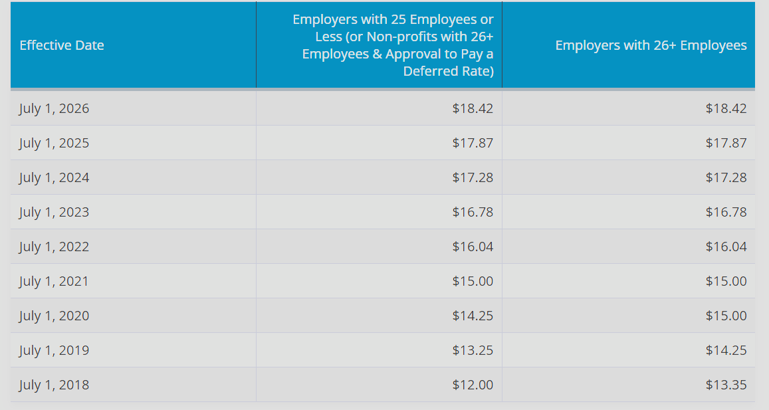Click the Employers with 25 Employees or Less header
Image resolution: width=769 pixels, height=410 pixels.
pos(379,45)
